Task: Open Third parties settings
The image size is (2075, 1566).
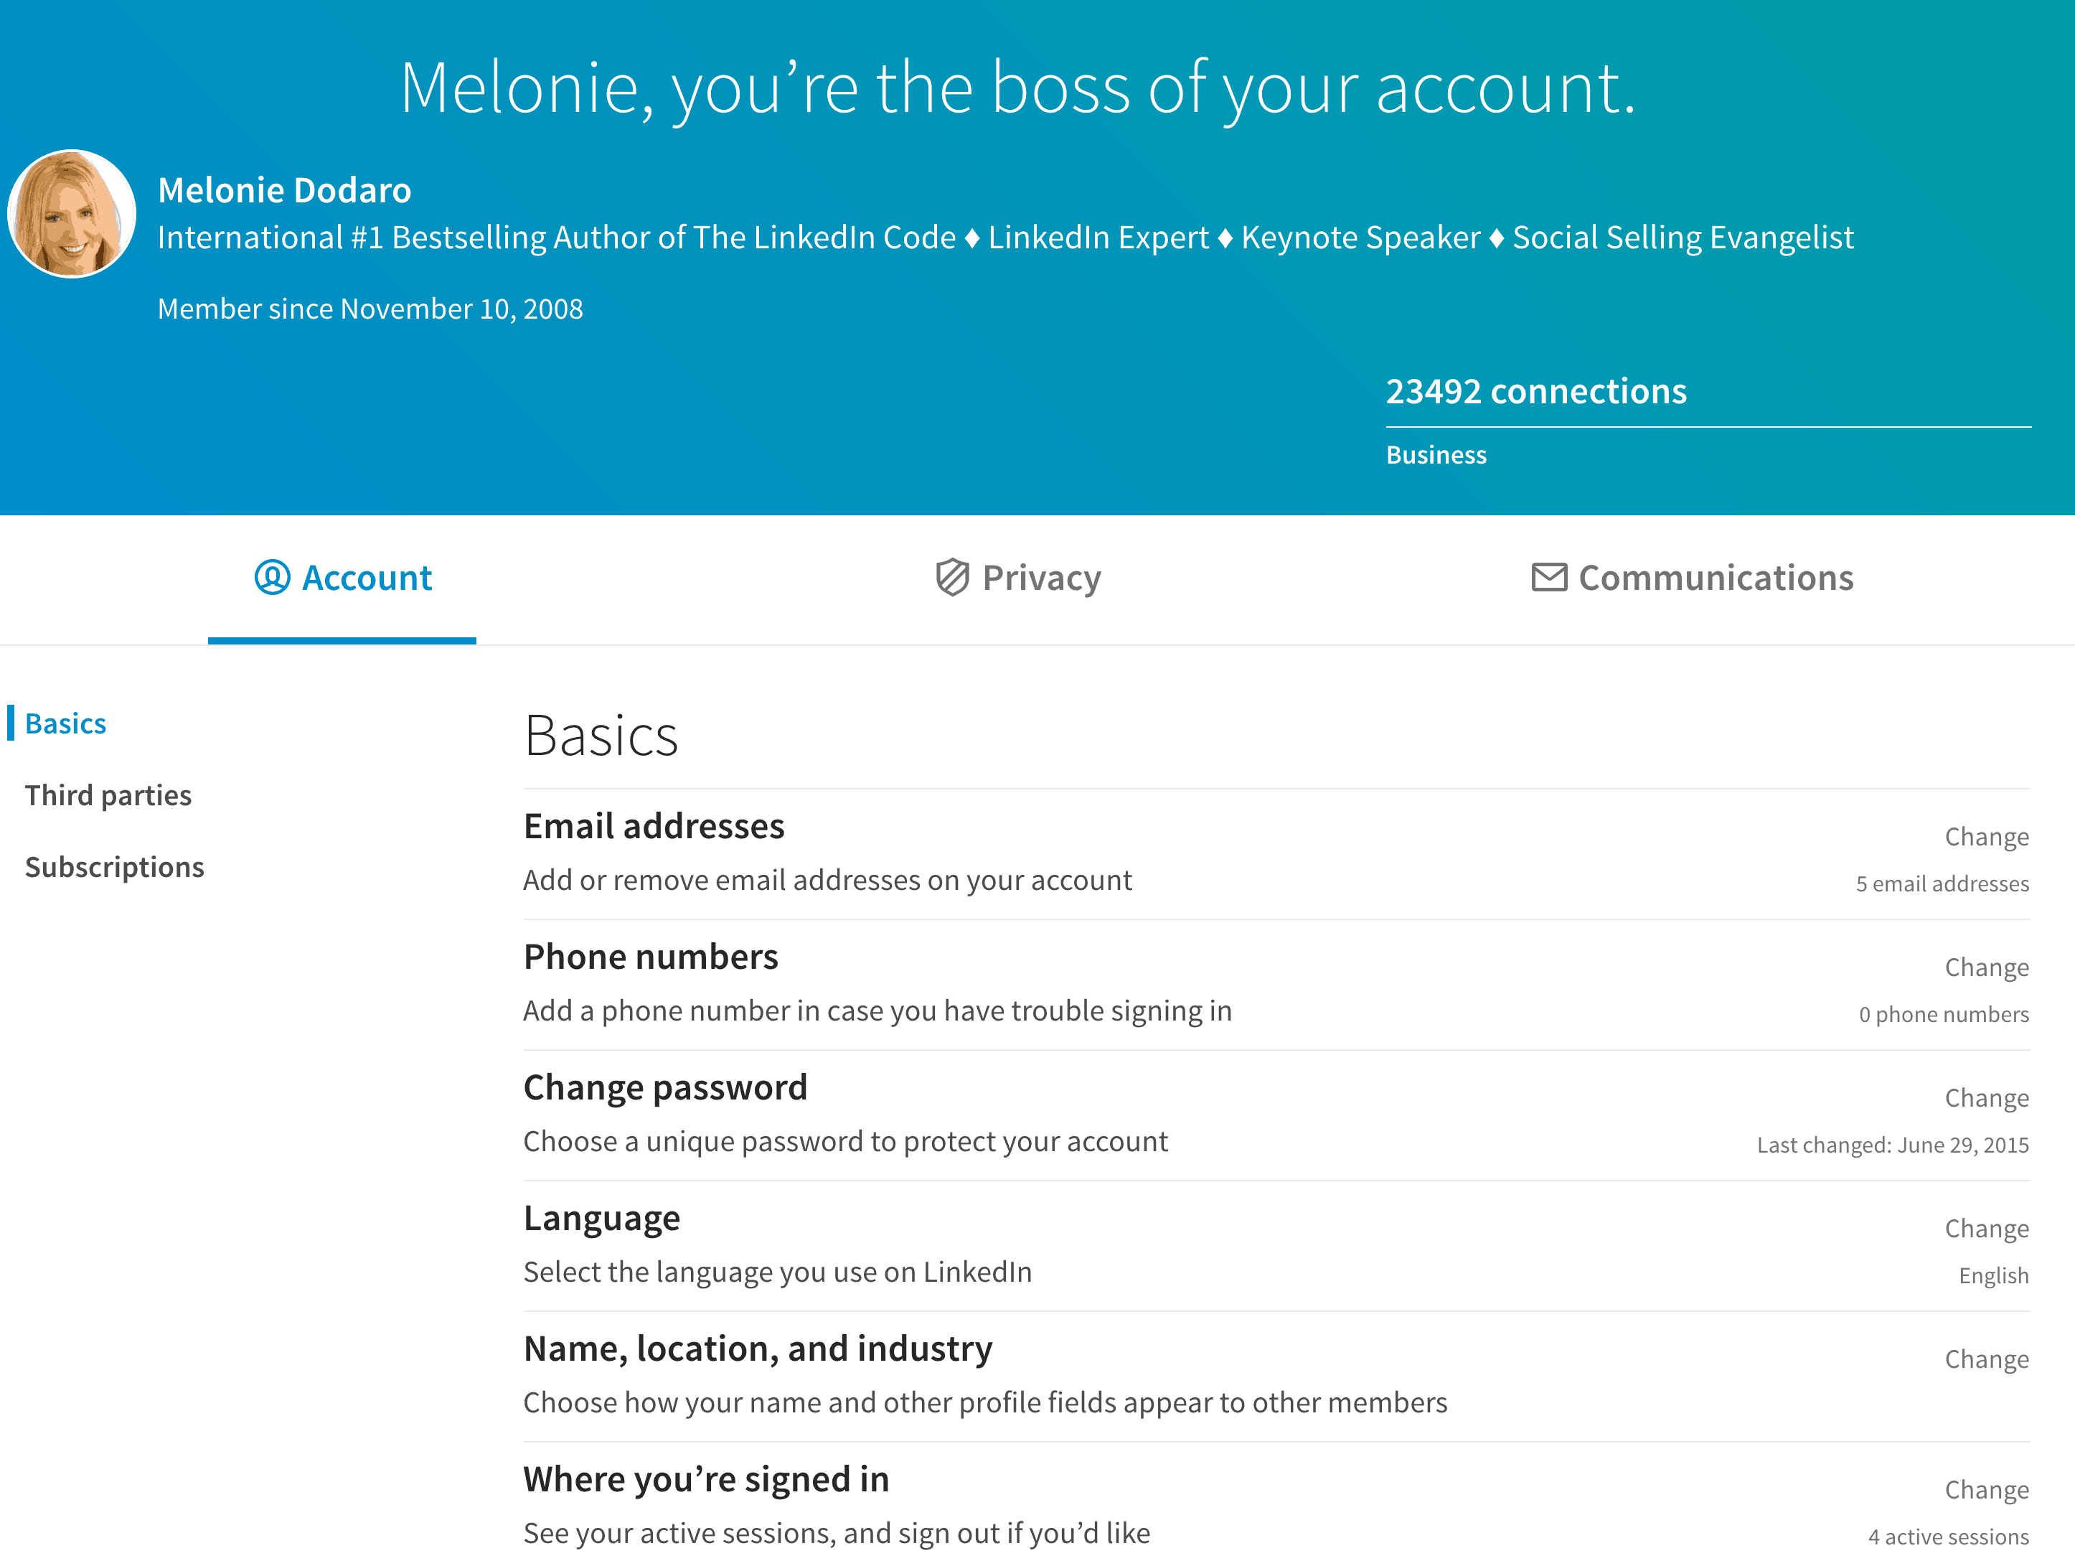Action: coord(108,794)
